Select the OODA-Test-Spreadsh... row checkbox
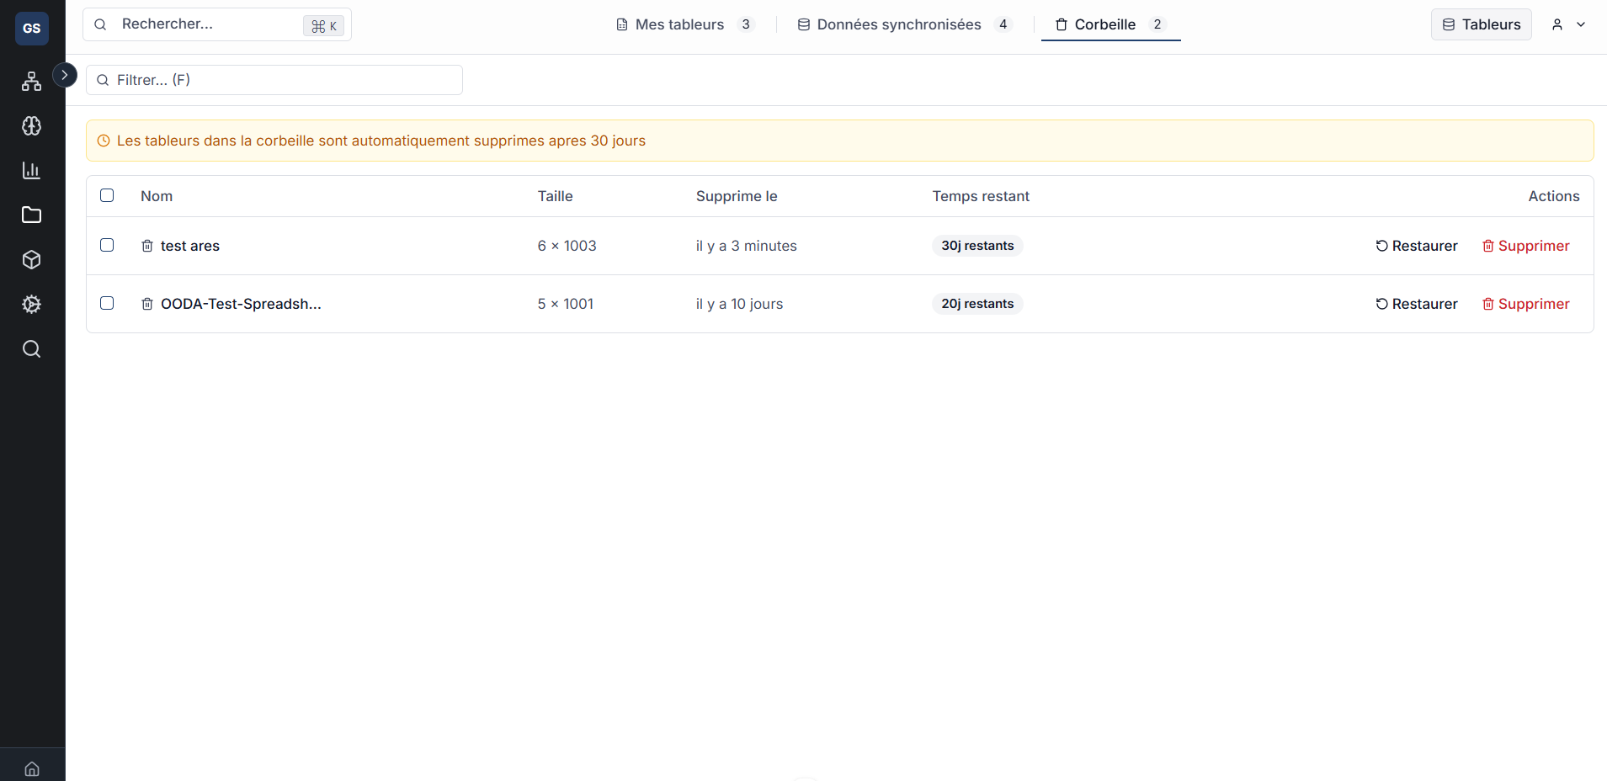The width and height of the screenshot is (1607, 781). (107, 303)
